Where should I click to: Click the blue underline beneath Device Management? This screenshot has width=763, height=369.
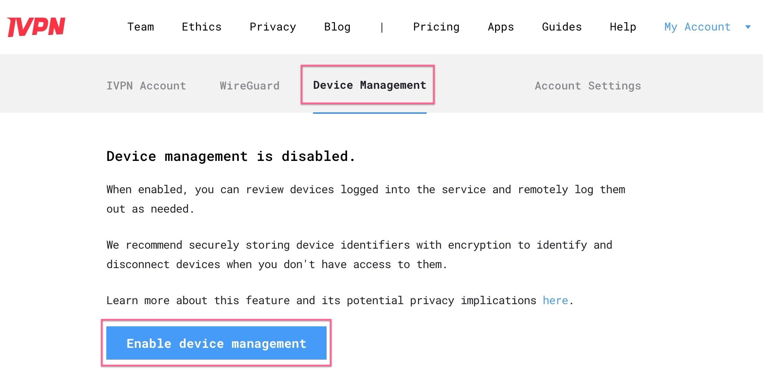pyautogui.click(x=369, y=113)
